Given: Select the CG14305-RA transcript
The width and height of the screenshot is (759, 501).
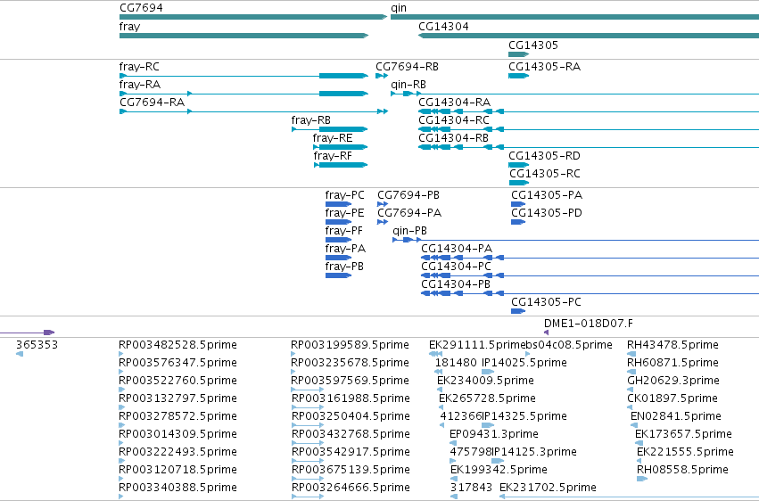Looking at the screenshot, I should click(545, 67).
